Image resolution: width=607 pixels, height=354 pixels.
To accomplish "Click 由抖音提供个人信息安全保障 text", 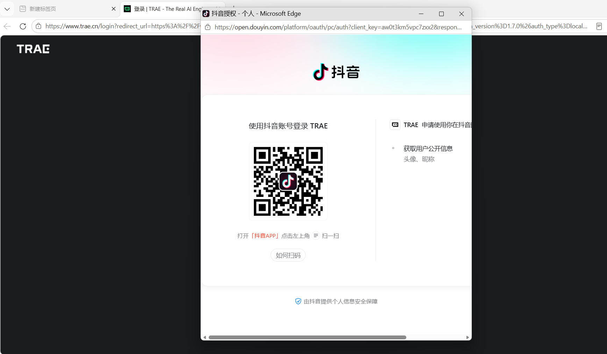I will 341,301.
